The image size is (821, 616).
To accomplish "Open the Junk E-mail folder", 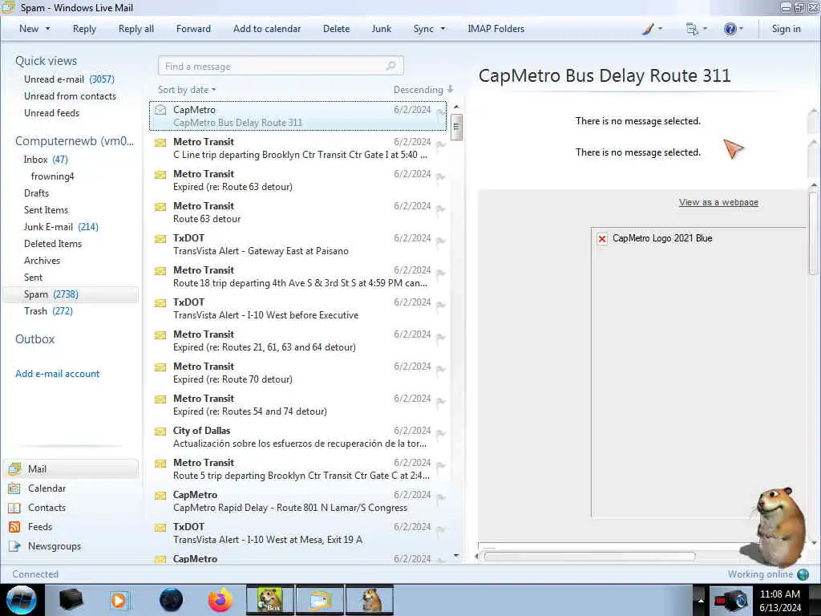I will 61,227.
